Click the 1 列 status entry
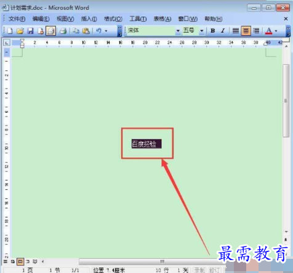 click(x=183, y=270)
